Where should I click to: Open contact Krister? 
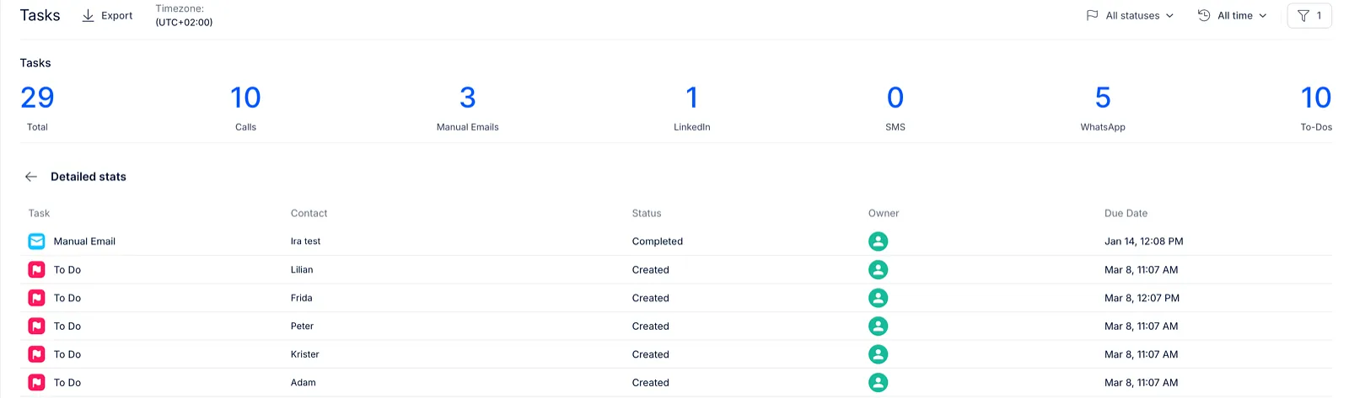(x=304, y=354)
